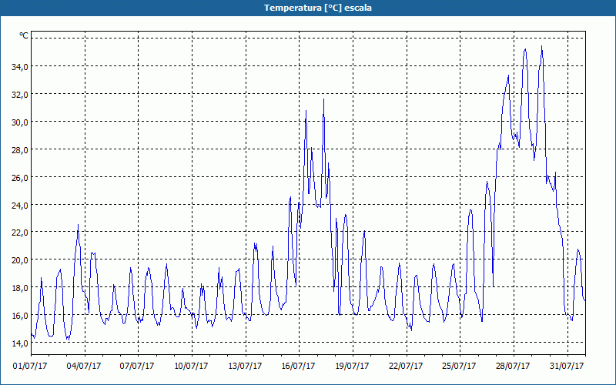Viewport: 616px width, 385px height.
Task: Click the 07/07/17 date label
Action: [x=137, y=367]
